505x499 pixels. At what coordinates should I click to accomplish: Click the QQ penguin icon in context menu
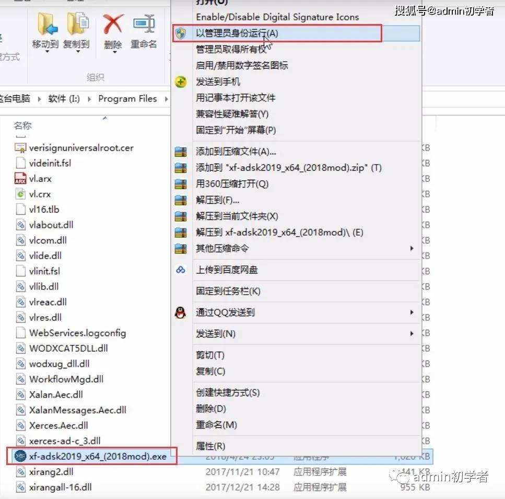(180, 312)
